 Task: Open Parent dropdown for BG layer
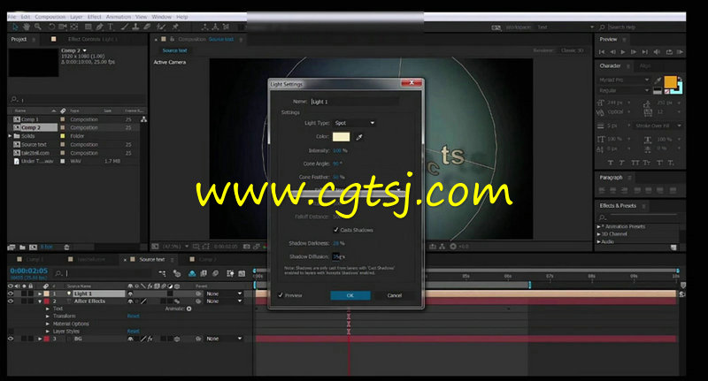pos(224,339)
